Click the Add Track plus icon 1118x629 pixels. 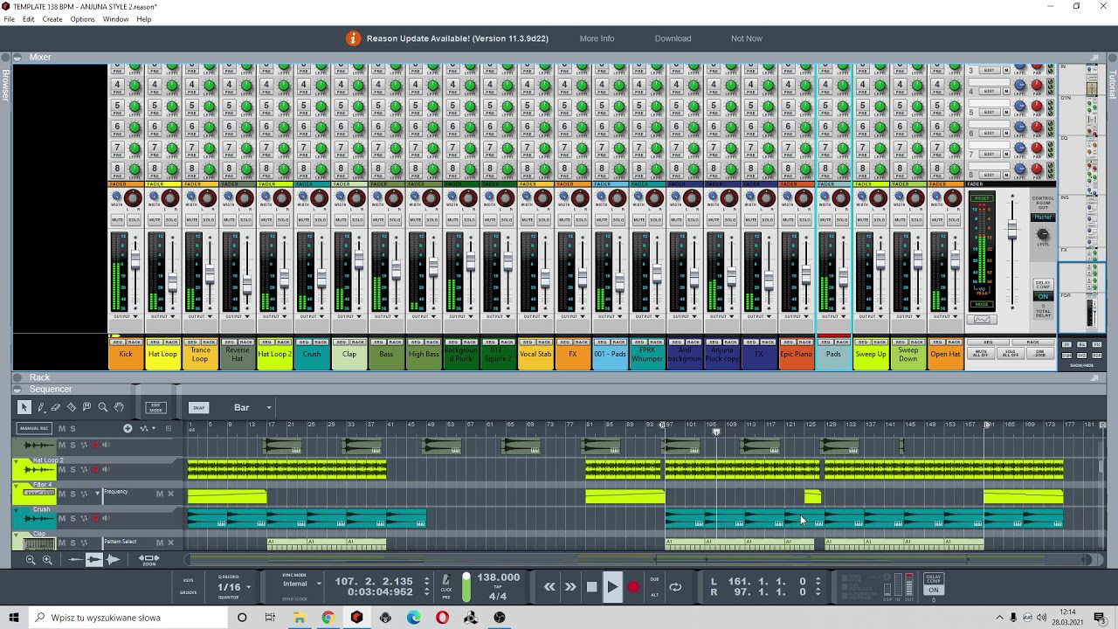pyautogui.click(x=128, y=428)
